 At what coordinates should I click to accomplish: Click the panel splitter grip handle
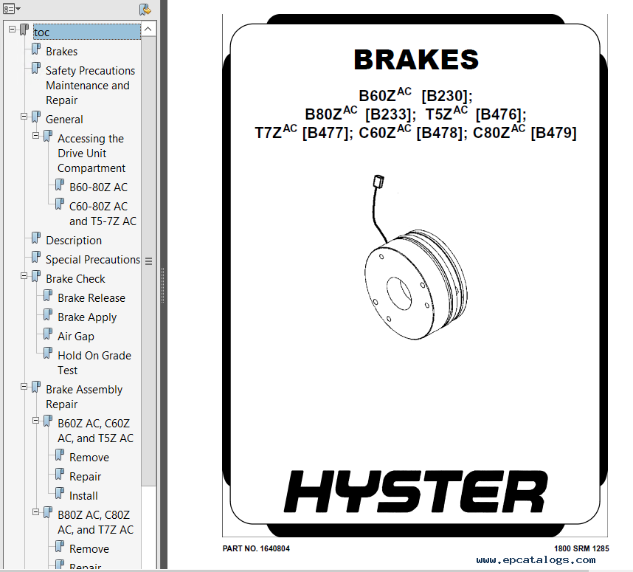click(x=163, y=286)
